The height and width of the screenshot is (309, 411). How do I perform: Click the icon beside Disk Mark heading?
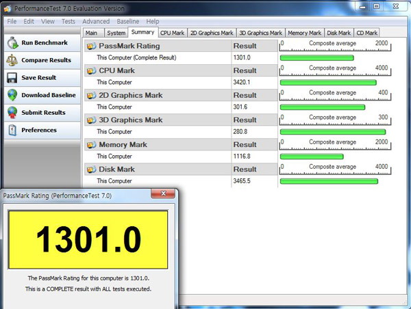(x=92, y=170)
